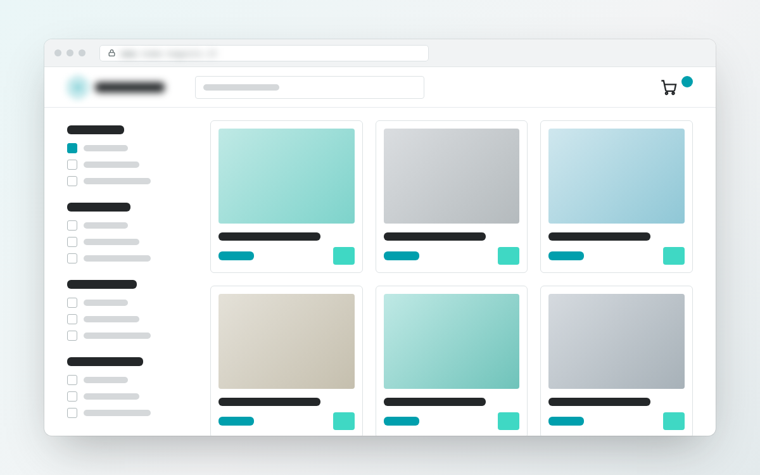Click title bar under top-row teal image
The height and width of the screenshot is (475, 760).
click(269, 237)
